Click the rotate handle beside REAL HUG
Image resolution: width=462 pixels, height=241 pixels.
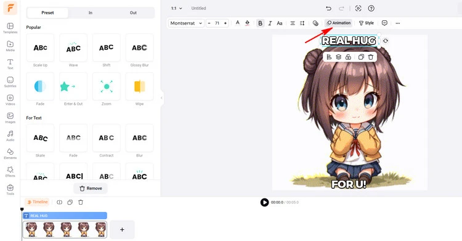(x=386, y=41)
